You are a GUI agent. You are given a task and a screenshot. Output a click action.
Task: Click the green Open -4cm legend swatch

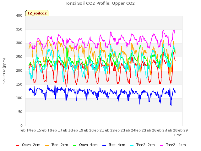75,145
